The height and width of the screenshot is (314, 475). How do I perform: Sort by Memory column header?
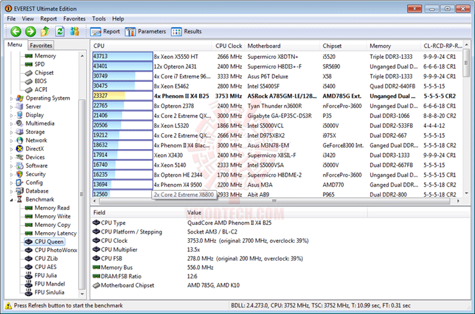[x=393, y=46]
